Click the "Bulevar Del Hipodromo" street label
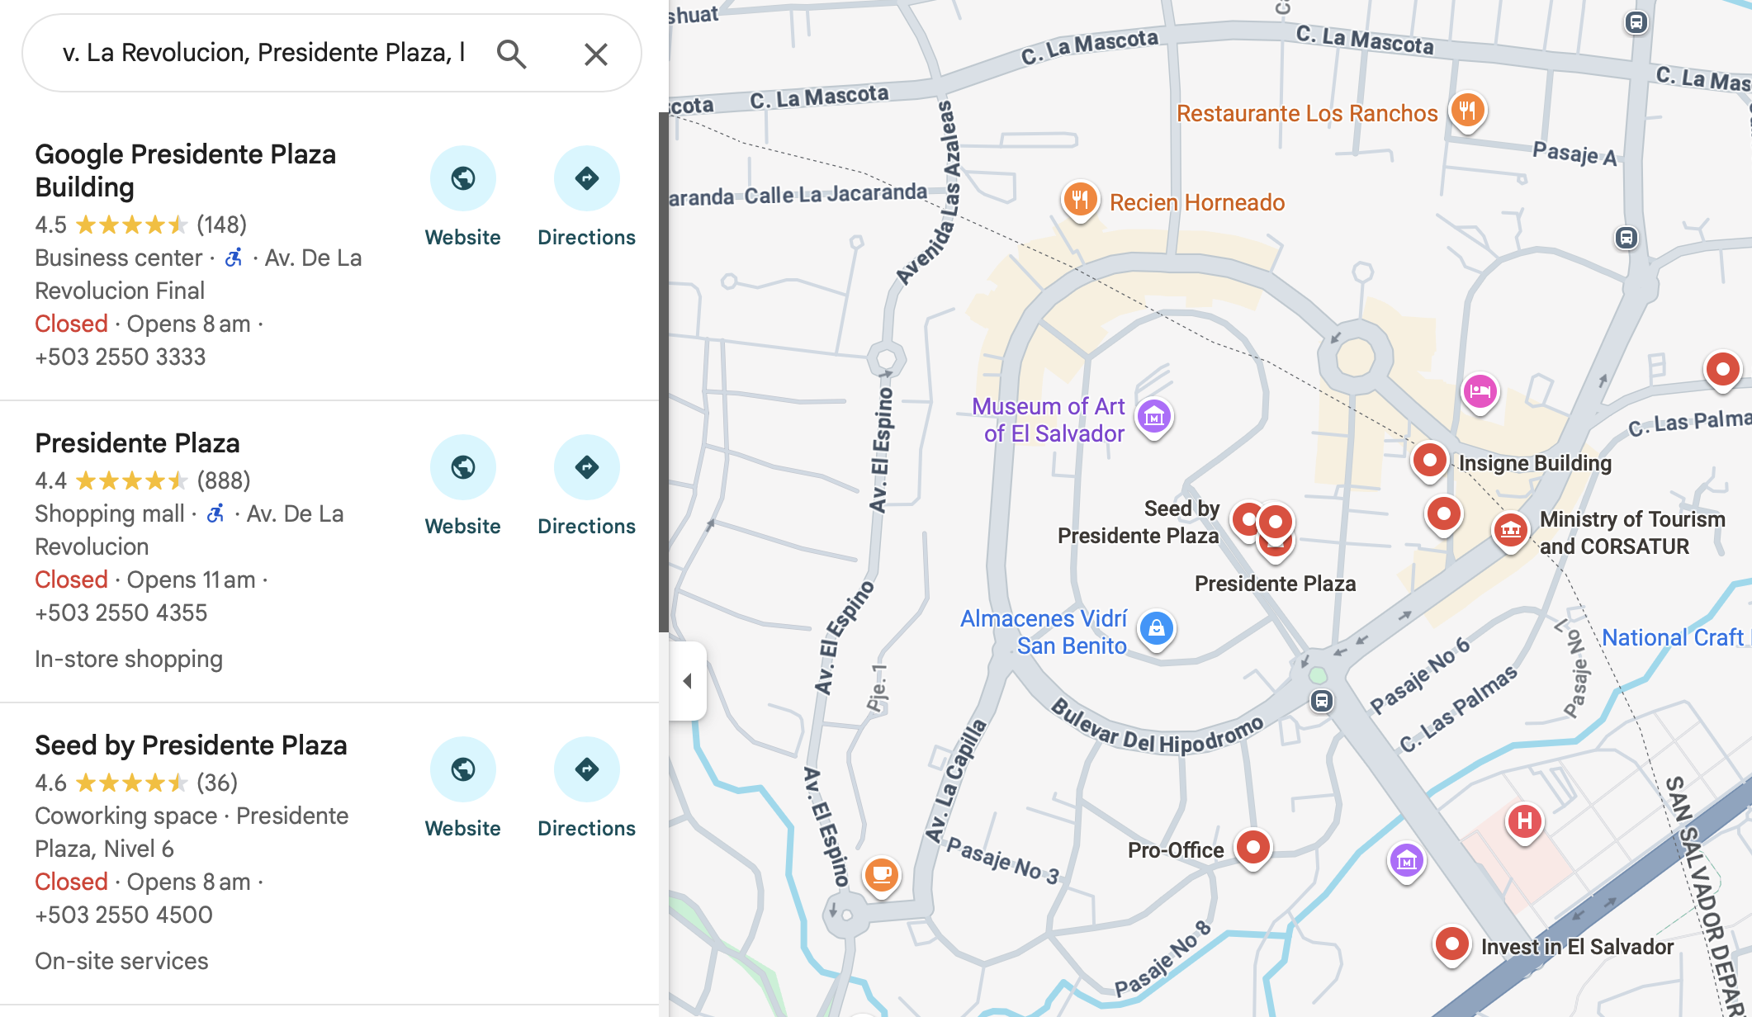The width and height of the screenshot is (1752, 1017). coord(1158,727)
